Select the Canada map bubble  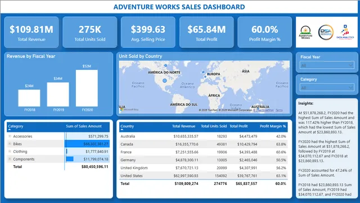coord(165,65)
